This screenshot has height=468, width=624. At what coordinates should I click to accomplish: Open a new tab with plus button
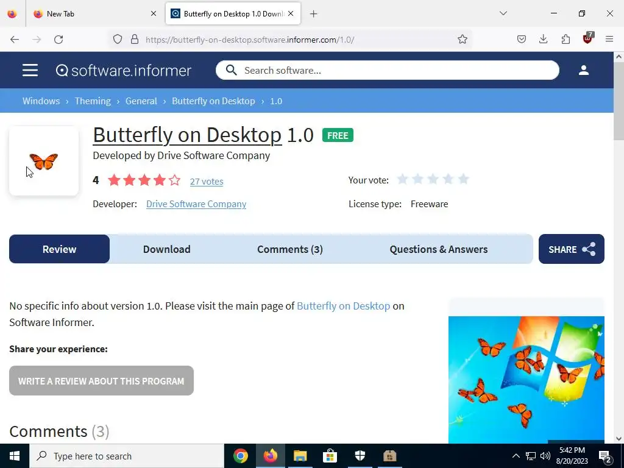[314, 14]
